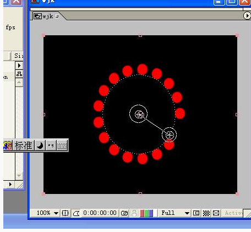
Task: Take a snapshot with camera icon
Action: 124,213
